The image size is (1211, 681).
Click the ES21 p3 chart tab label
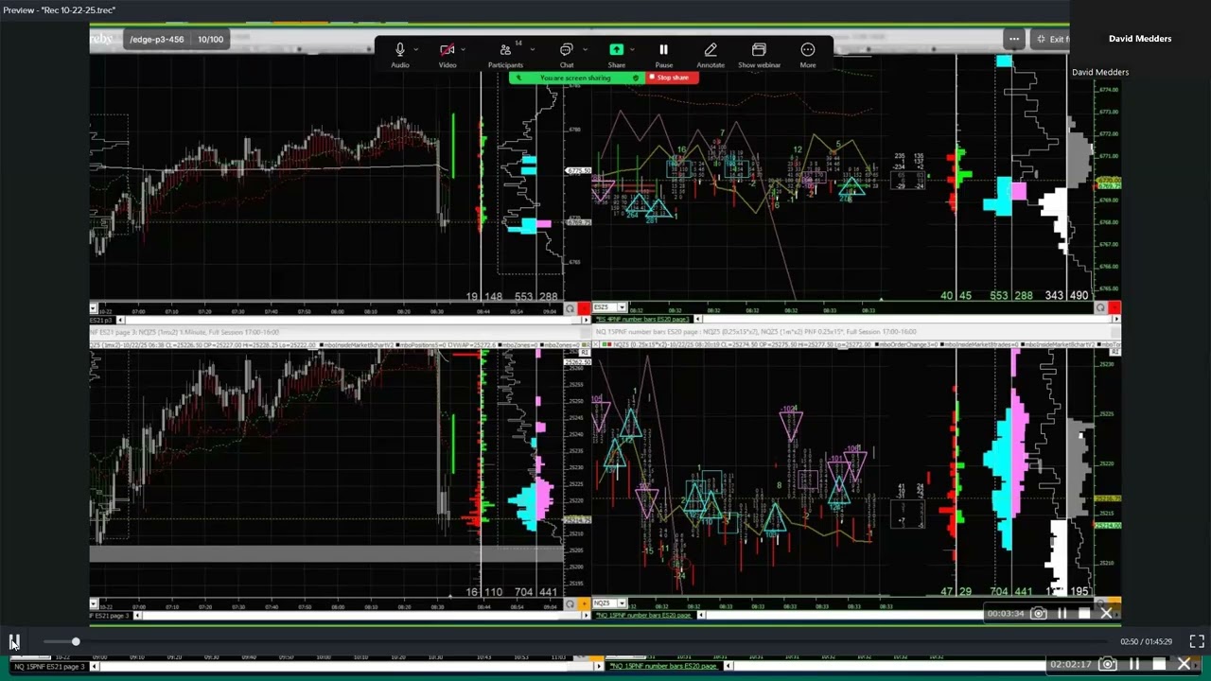point(101,321)
